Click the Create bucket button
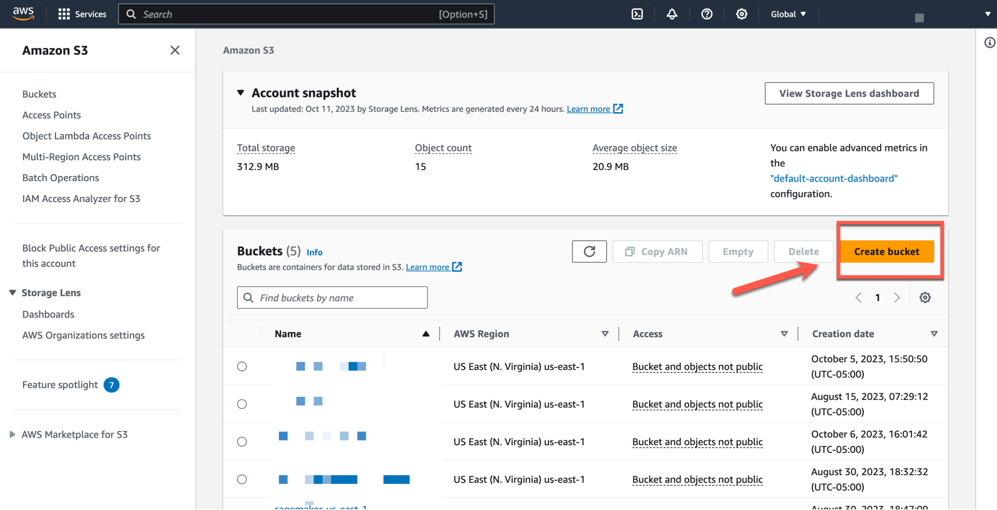 click(x=887, y=251)
